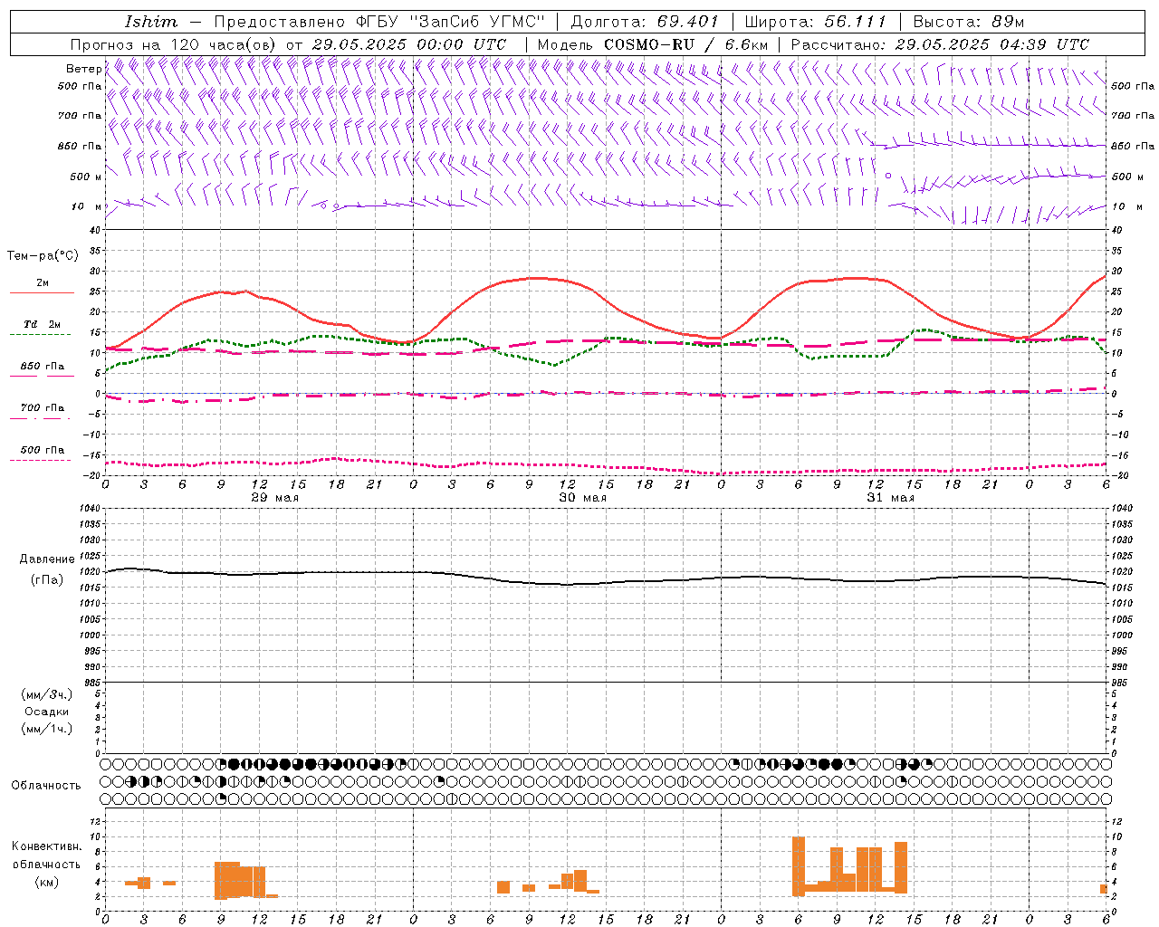Click the tallest orange convective cloud bar
1159x927 pixels.
(799, 866)
